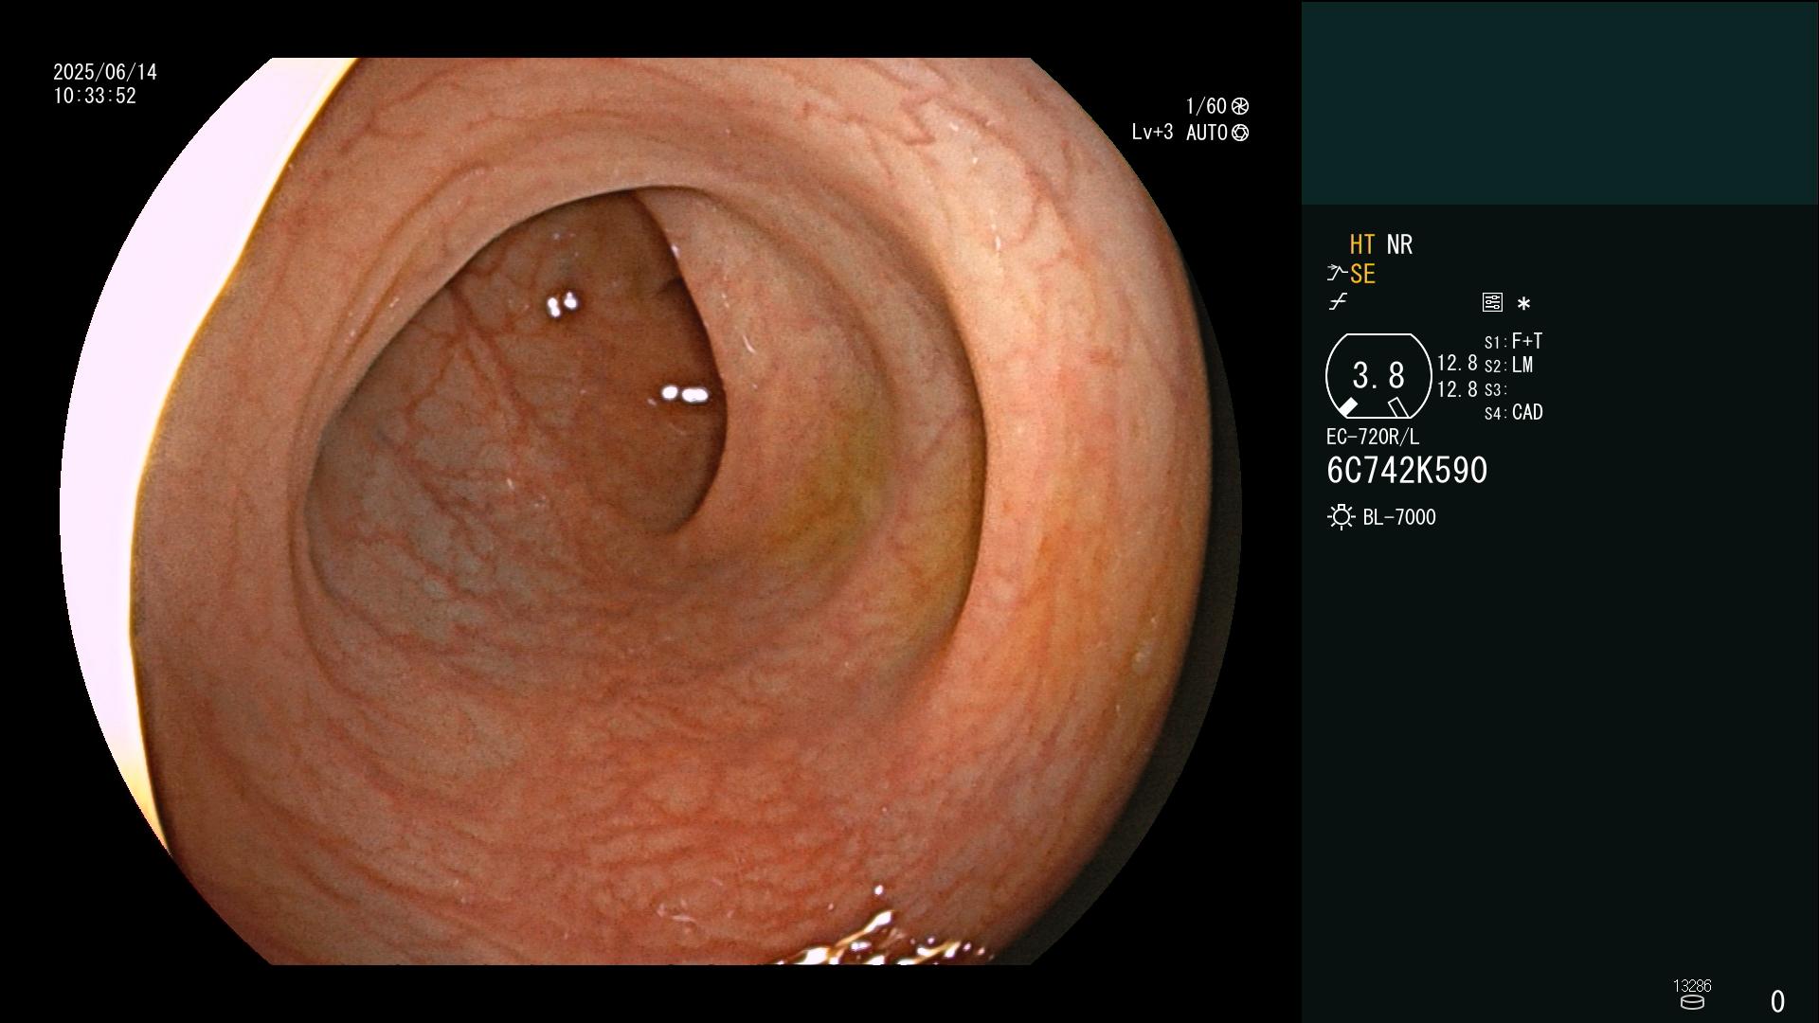Select the HT indicator
This screenshot has width=1819, height=1023.
(1362, 244)
